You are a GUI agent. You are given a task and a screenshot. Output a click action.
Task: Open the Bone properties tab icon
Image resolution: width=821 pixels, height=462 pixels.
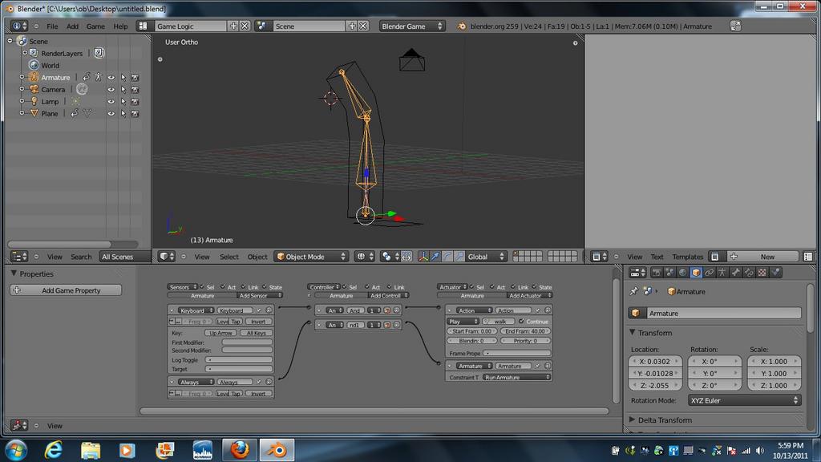pyautogui.click(x=736, y=273)
